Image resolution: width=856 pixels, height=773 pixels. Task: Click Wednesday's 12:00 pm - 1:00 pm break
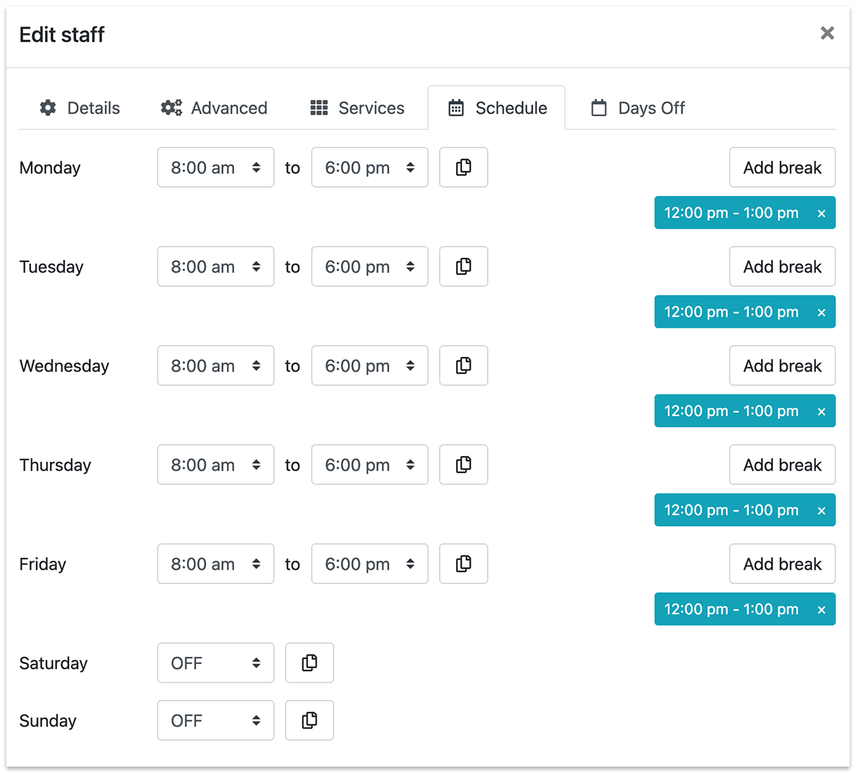point(732,411)
